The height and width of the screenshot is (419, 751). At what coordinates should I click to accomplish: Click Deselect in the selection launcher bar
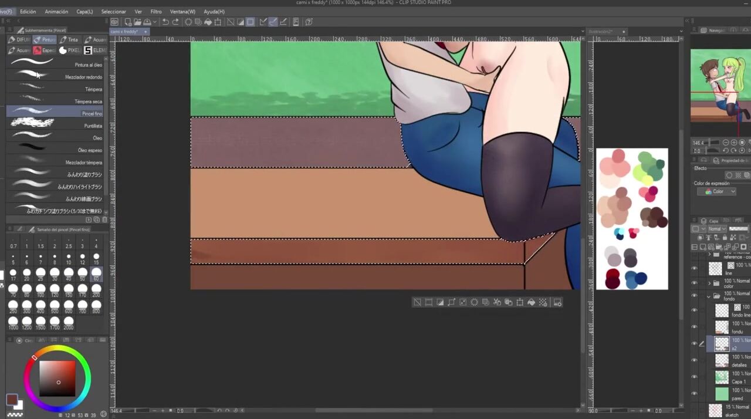tap(417, 302)
